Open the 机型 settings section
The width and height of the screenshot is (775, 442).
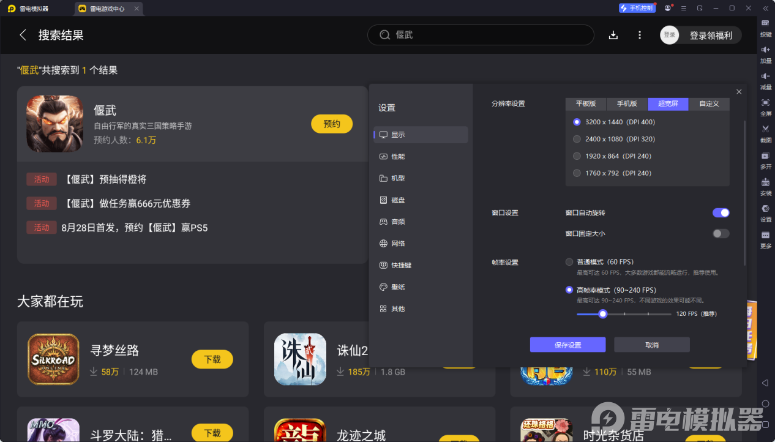point(421,178)
